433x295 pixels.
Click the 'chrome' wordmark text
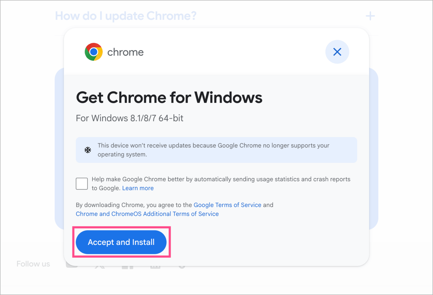tap(125, 52)
